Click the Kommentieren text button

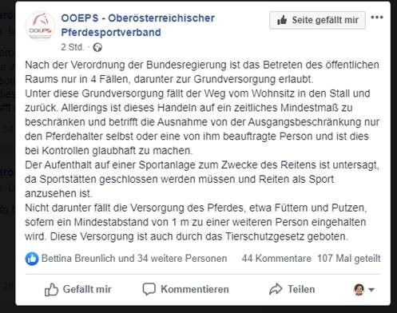(195, 289)
